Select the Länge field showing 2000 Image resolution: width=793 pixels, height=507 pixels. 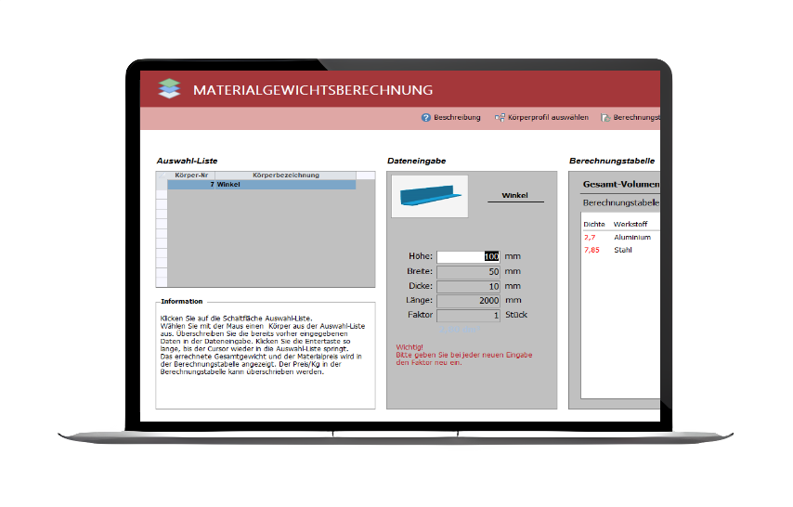(x=468, y=301)
